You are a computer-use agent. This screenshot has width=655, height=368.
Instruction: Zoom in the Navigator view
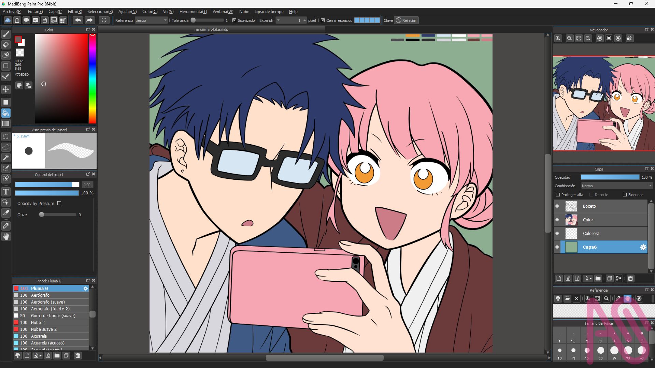[x=569, y=38]
